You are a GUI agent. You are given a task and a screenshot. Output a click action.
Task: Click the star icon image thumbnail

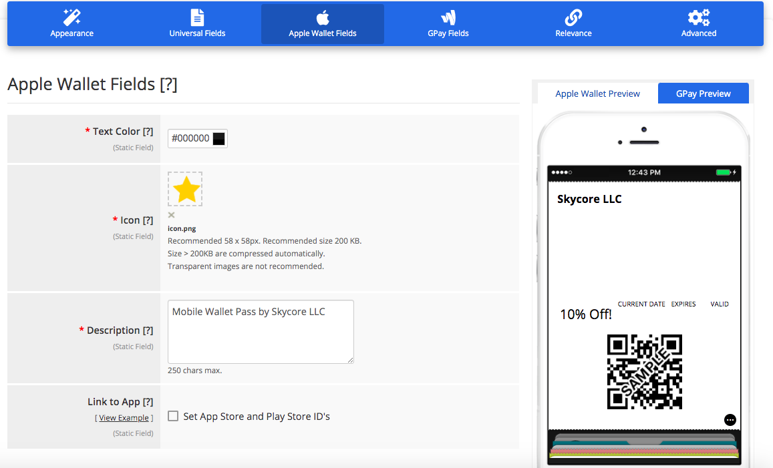[185, 189]
